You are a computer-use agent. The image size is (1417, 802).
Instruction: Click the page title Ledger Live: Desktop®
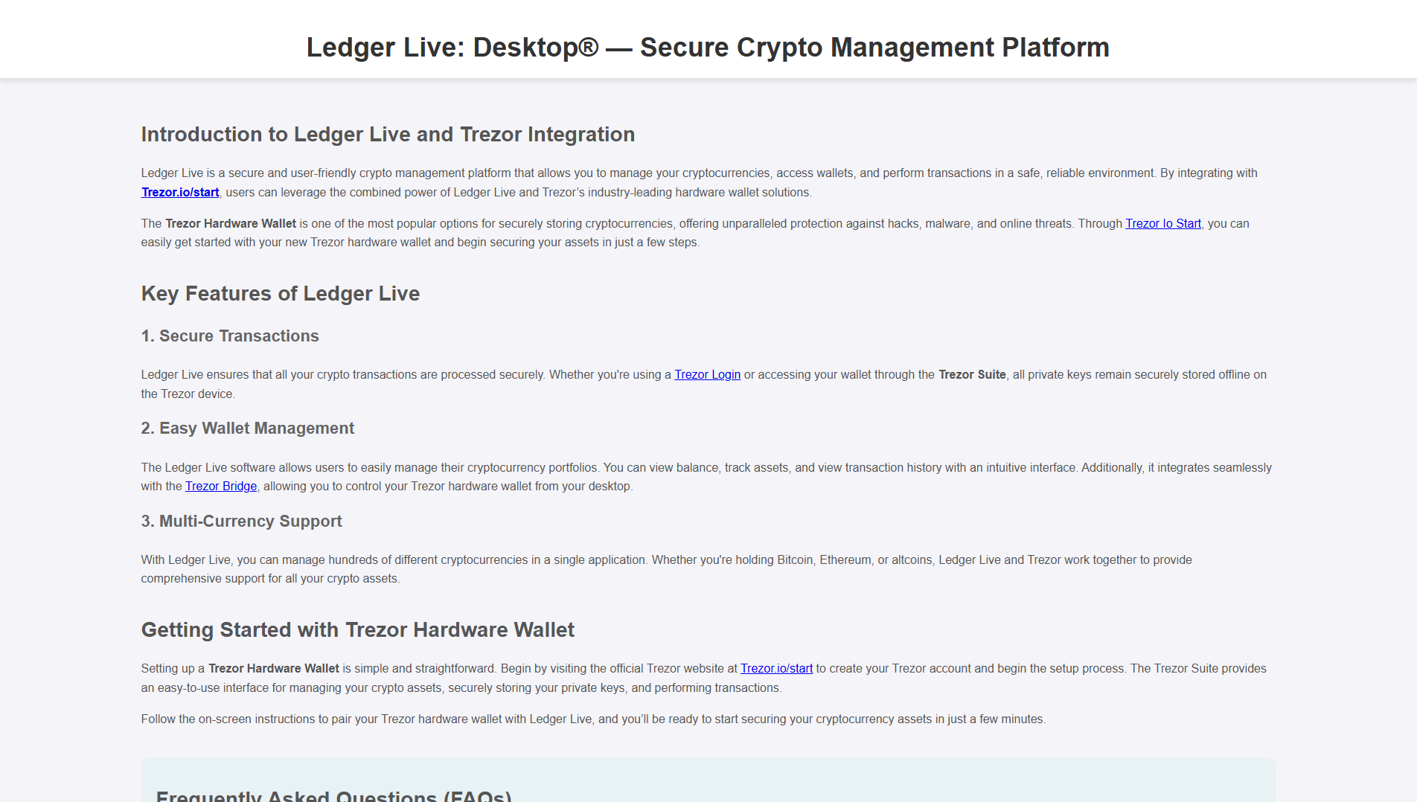click(708, 47)
